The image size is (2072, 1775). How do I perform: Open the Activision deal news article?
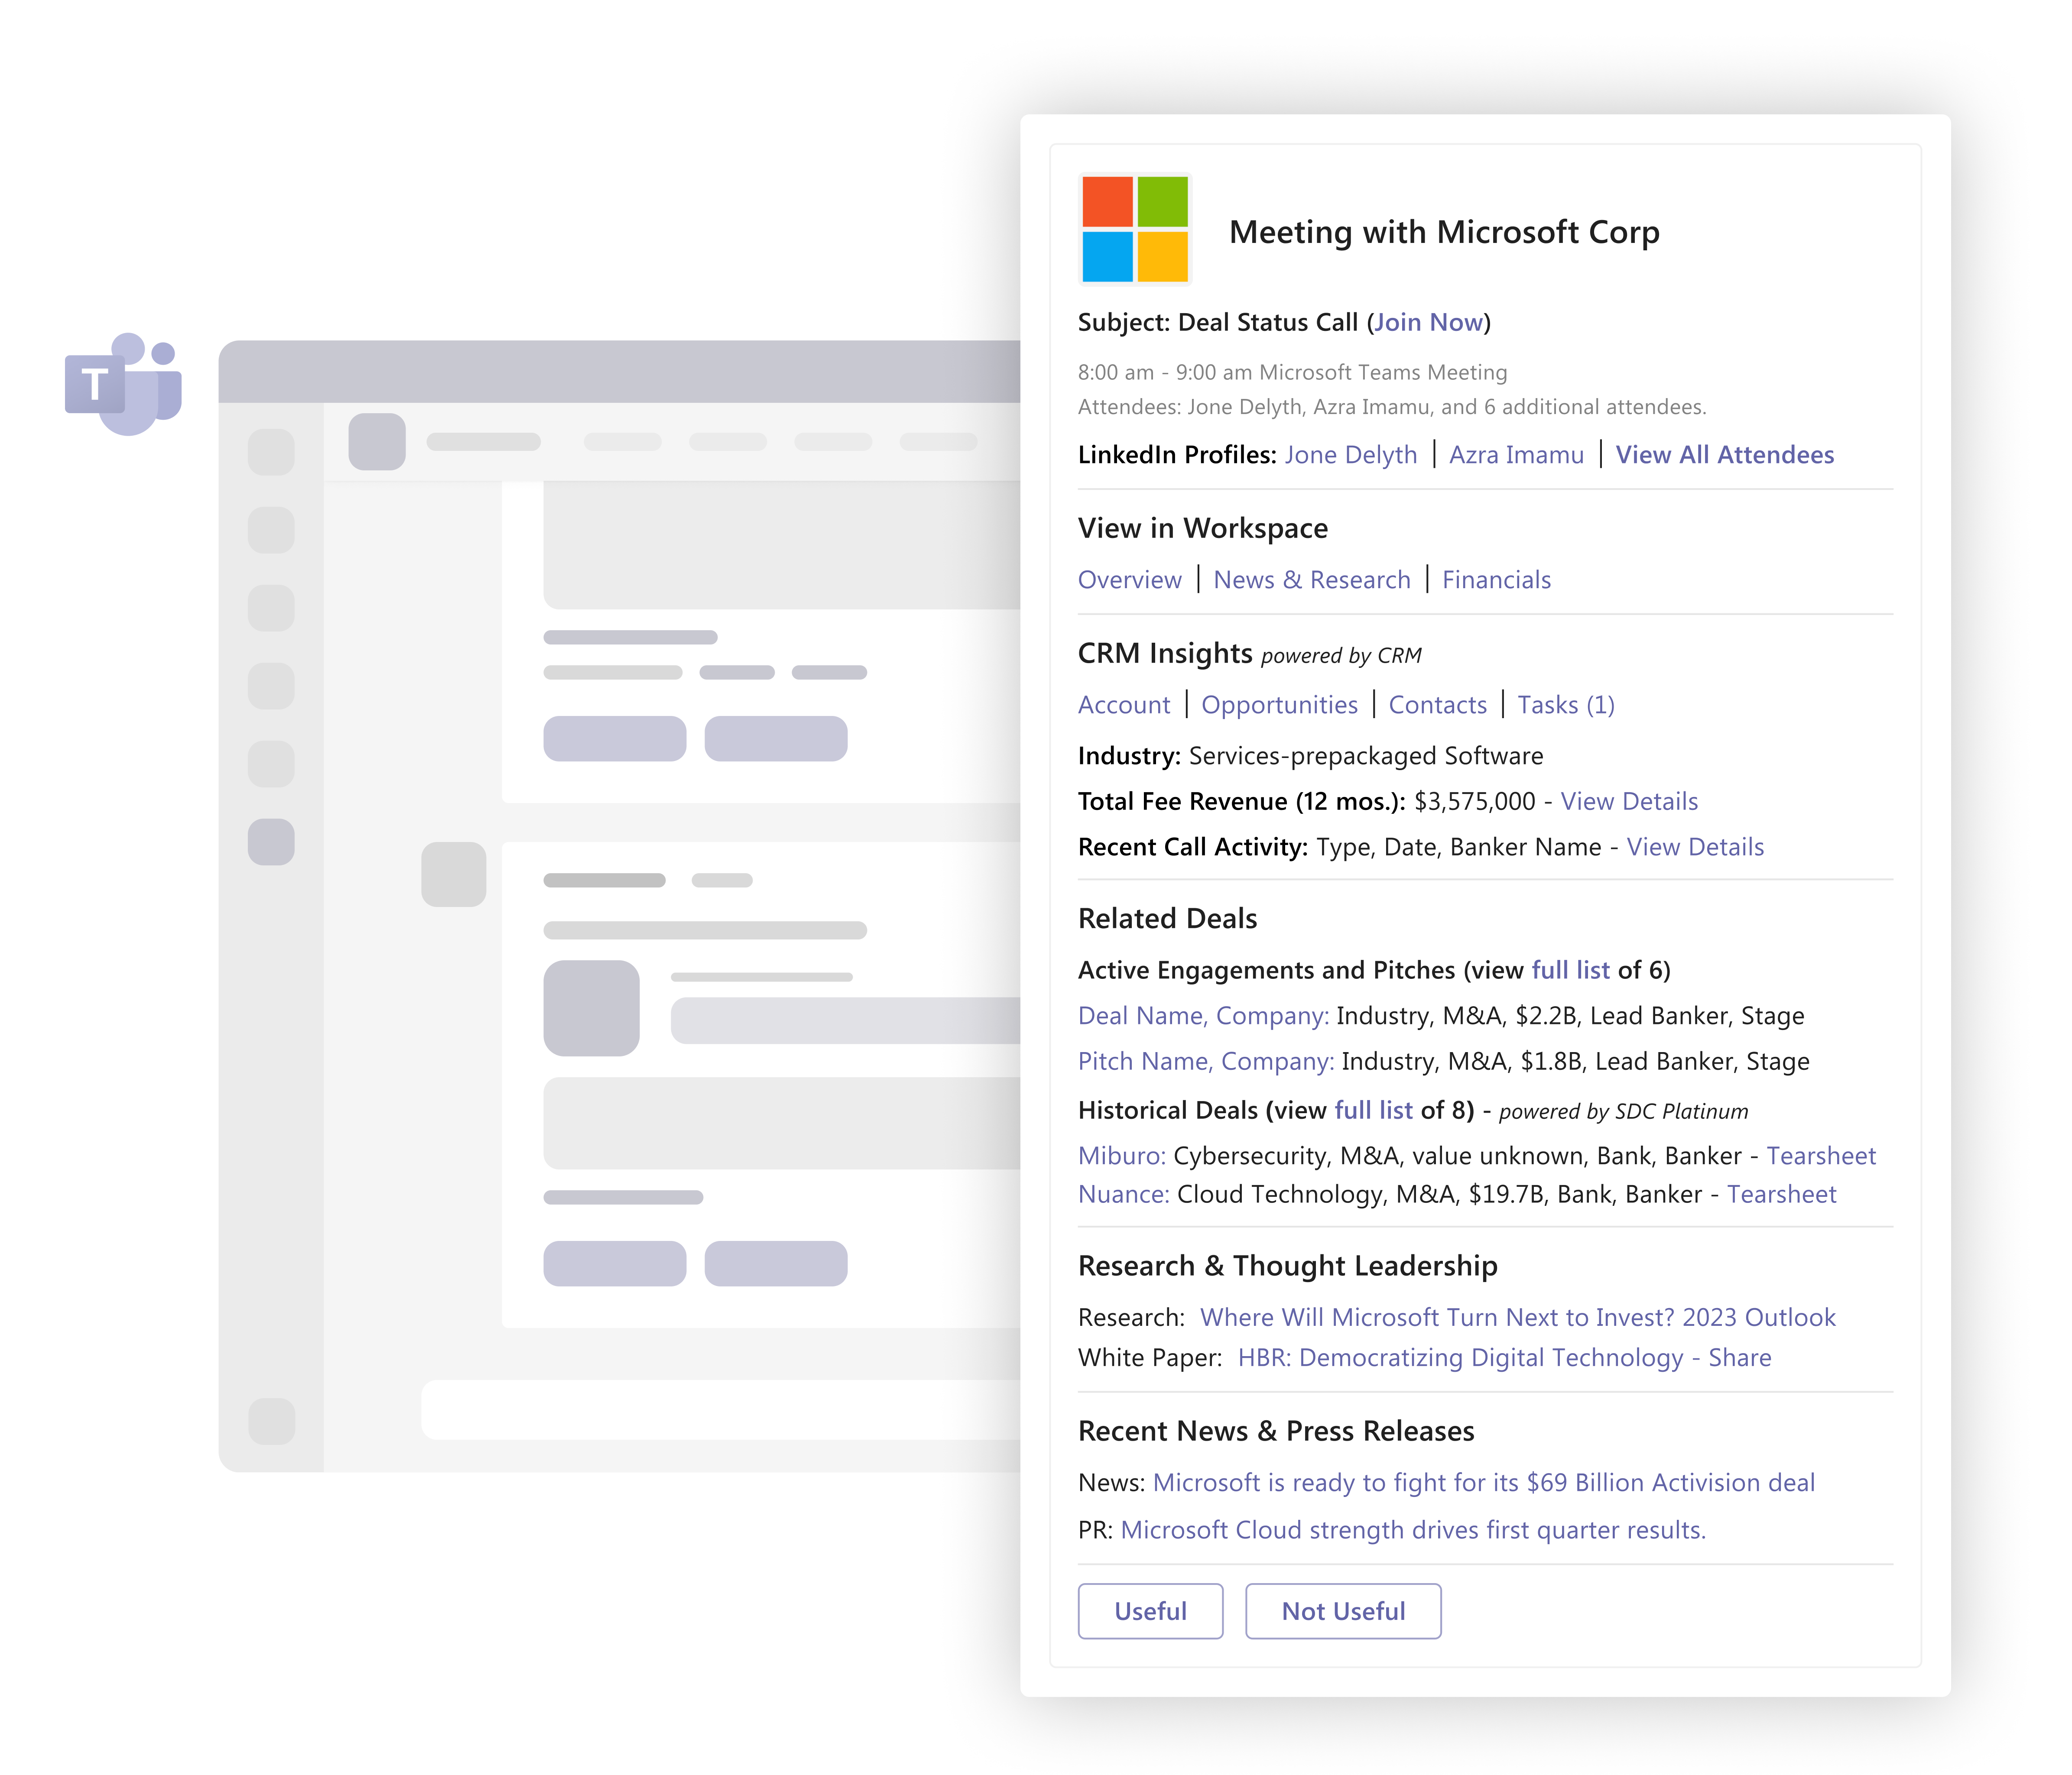coord(1484,1482)
